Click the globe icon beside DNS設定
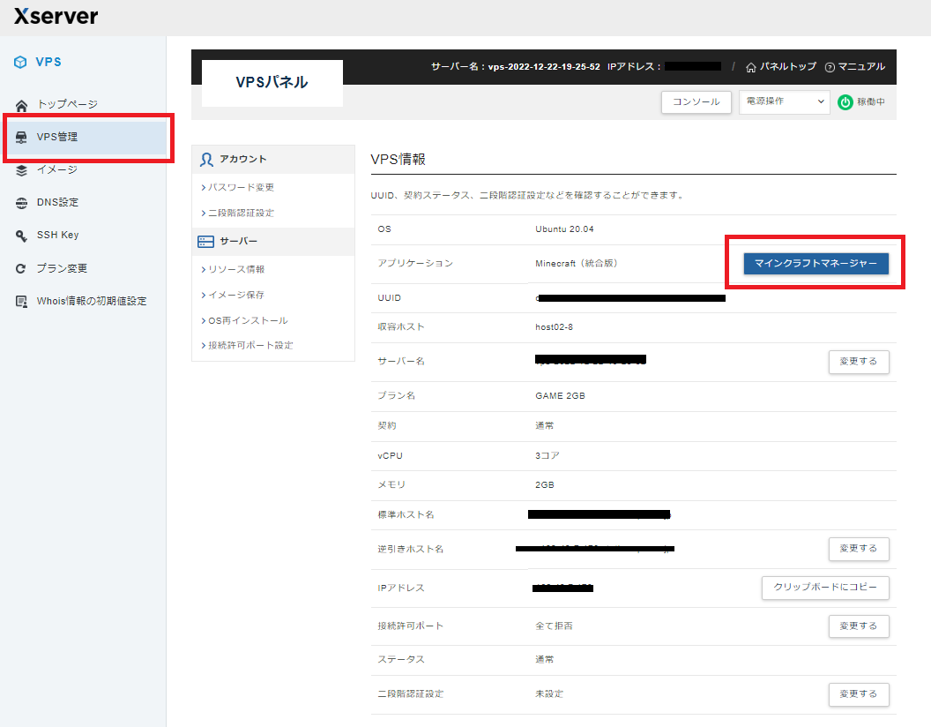 tap(22, 202)
